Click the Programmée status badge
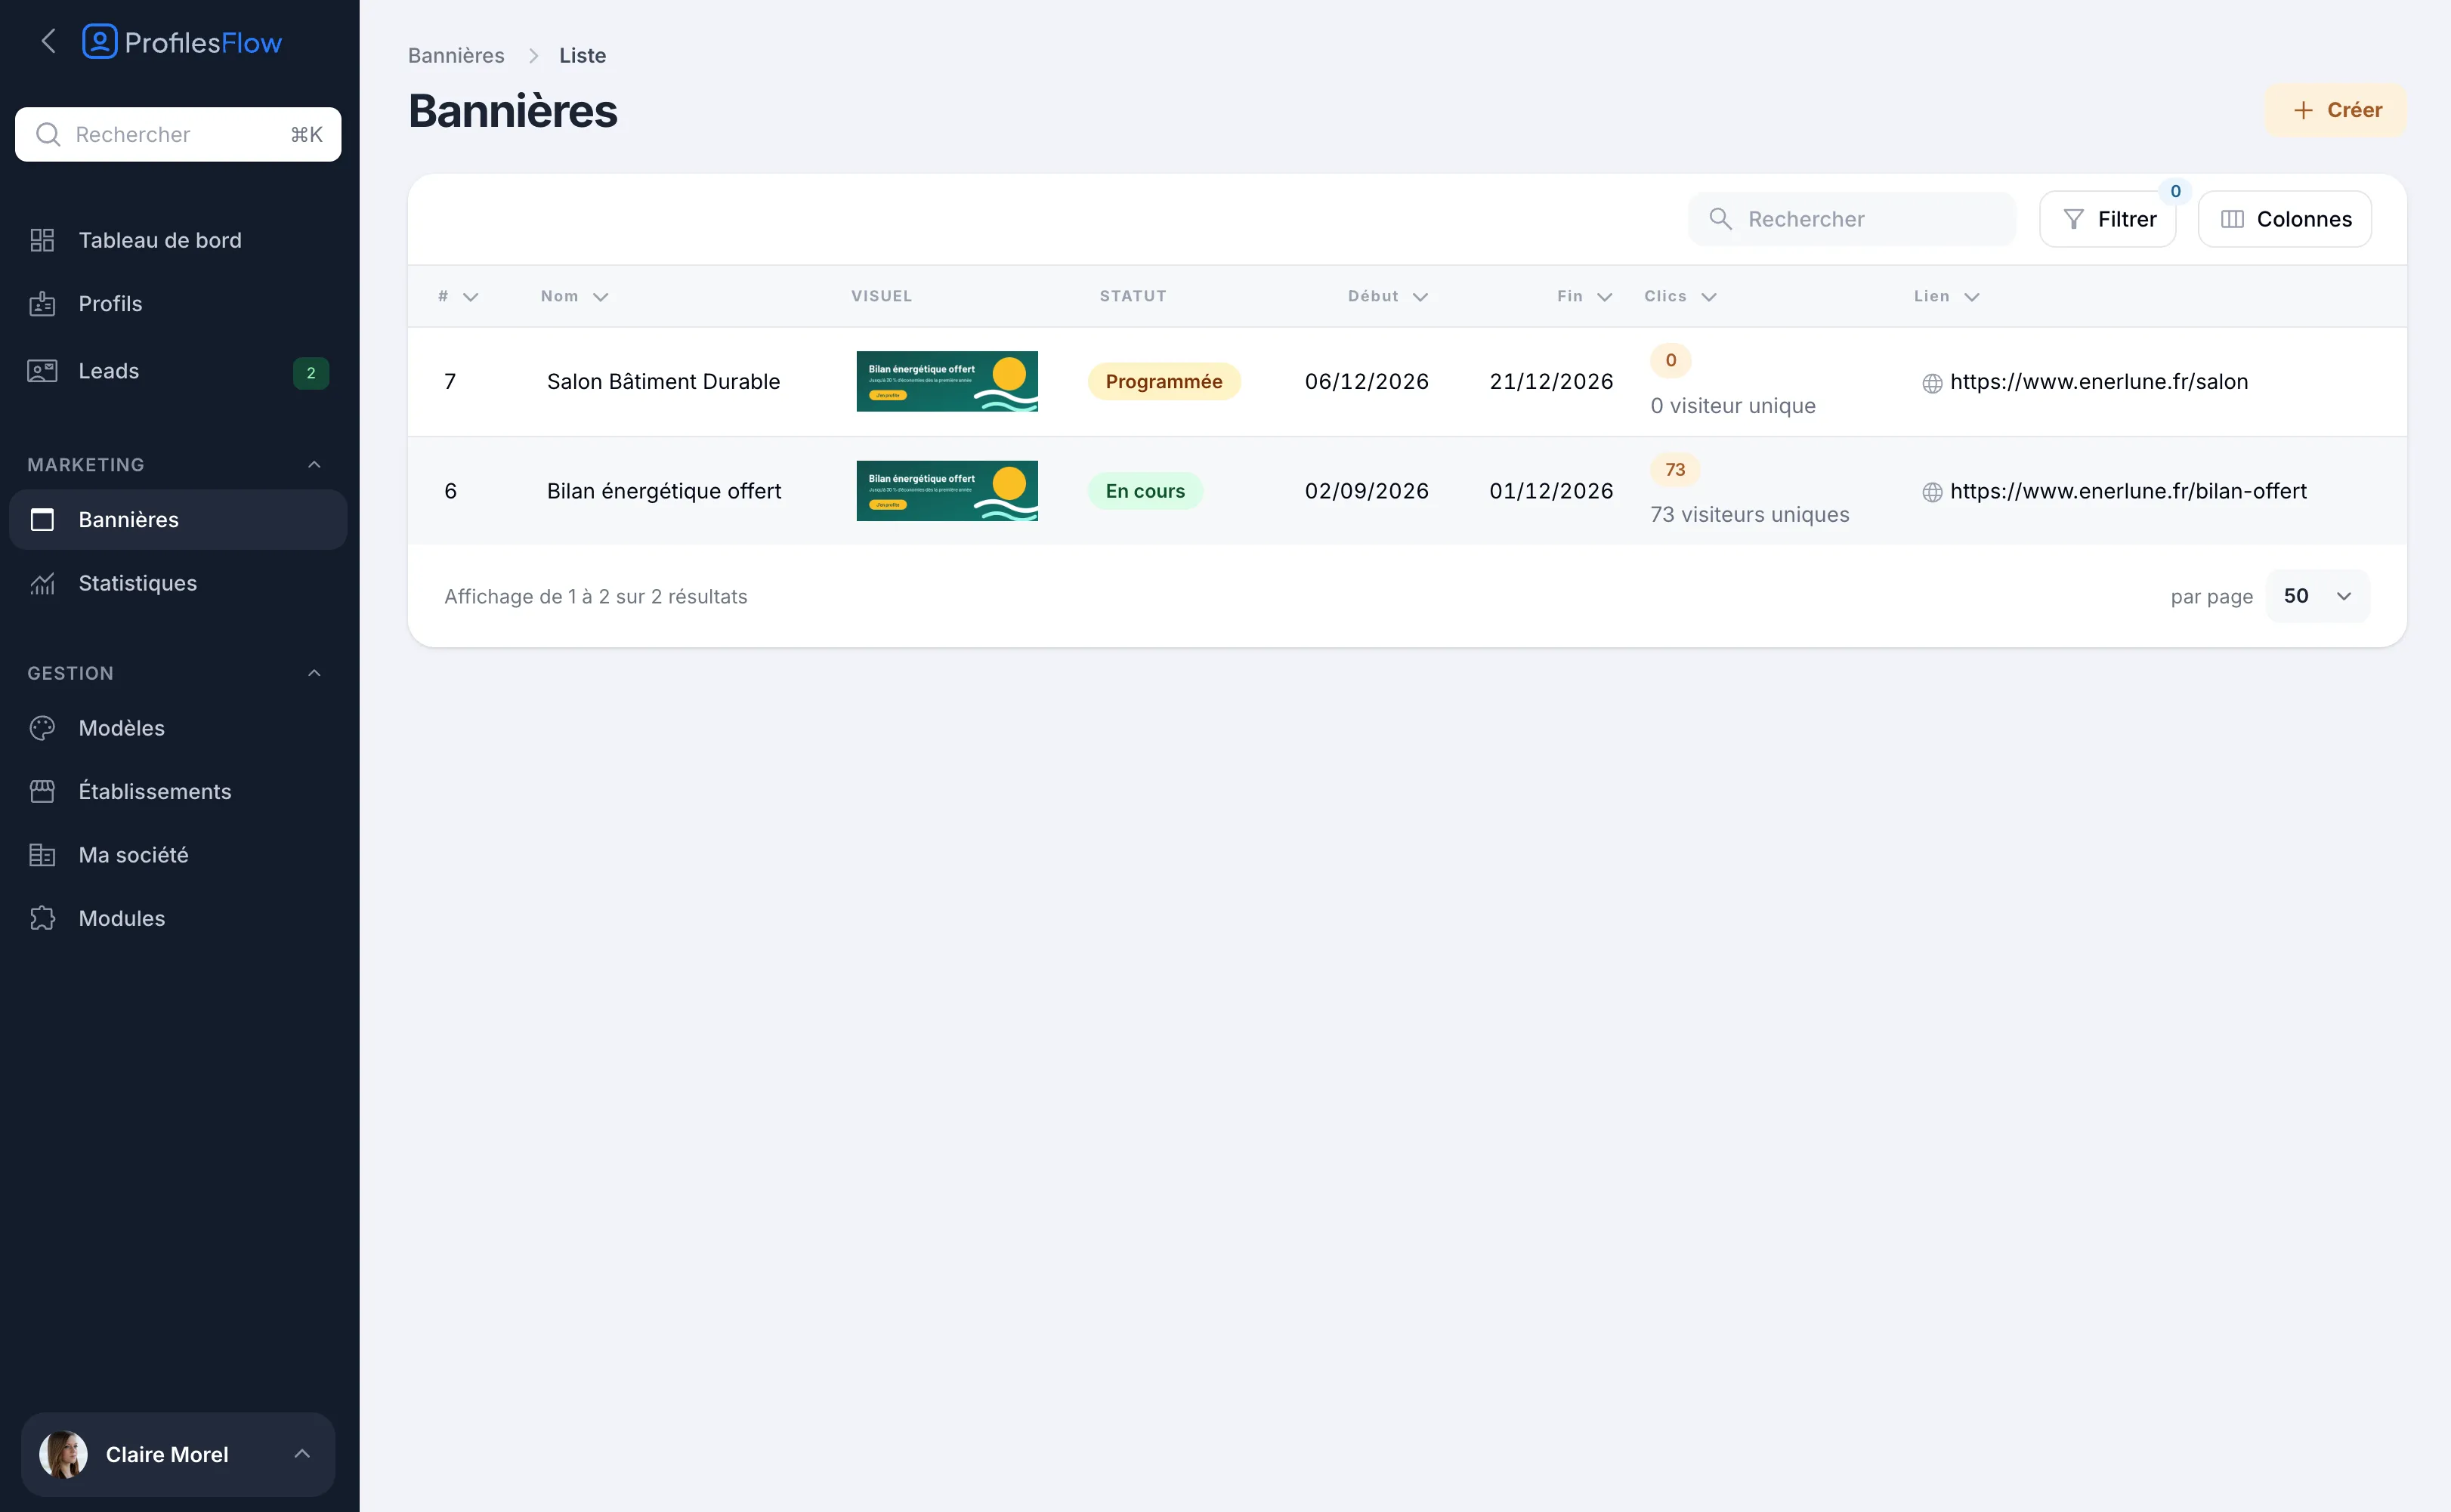 point(1164,381)
